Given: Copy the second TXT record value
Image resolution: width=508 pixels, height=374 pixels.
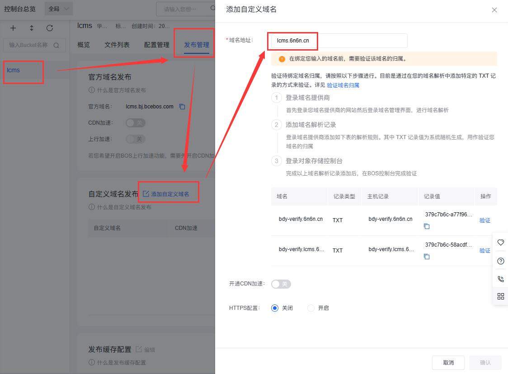Looking at the screenshot, I should pyautogui.click(x=427, y=257).
